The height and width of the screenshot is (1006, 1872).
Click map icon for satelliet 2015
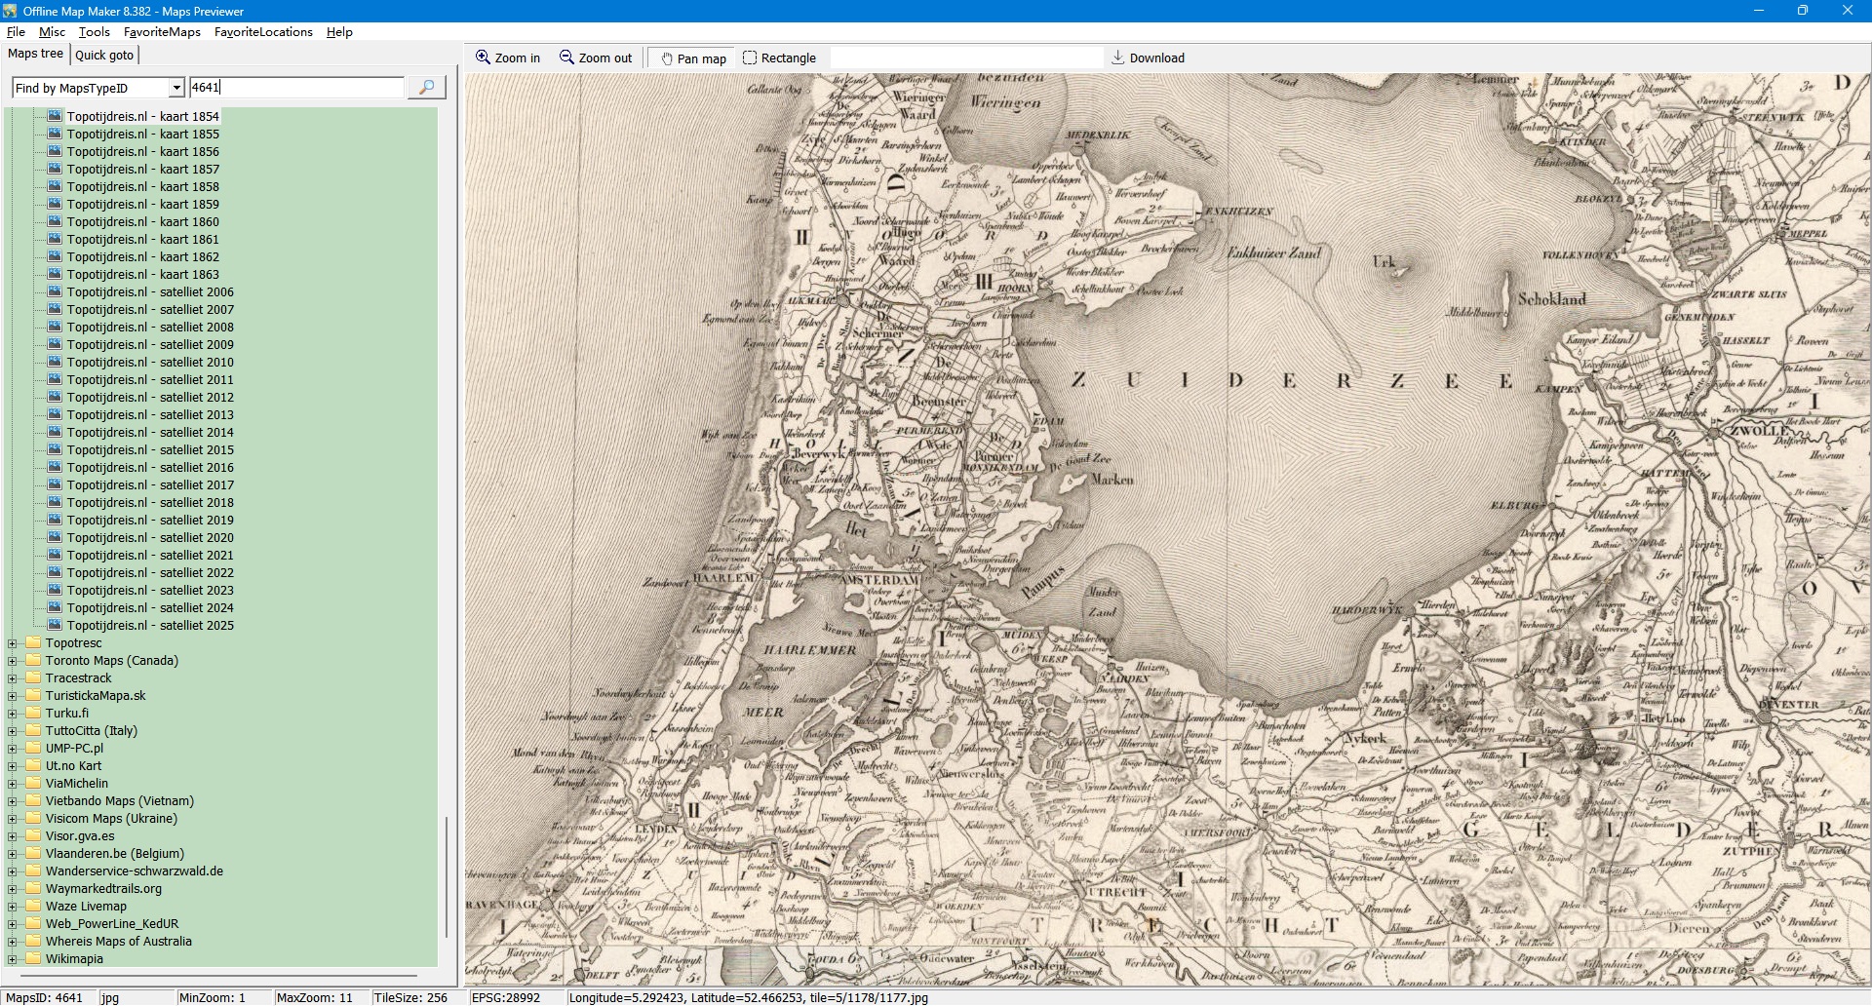pyautogui.click(x=55, y=449)
